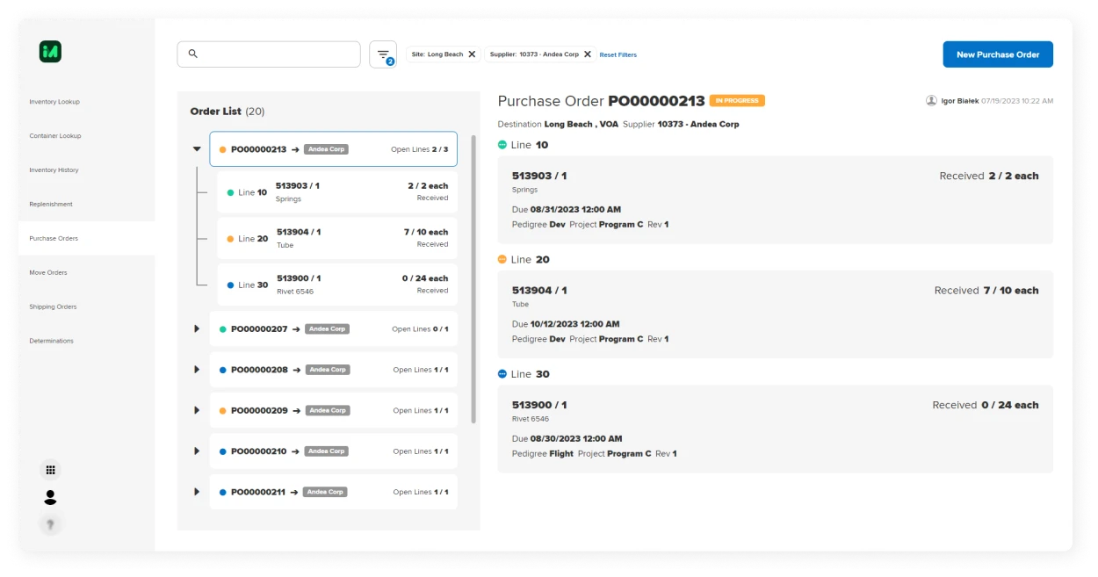Screen dimensions: 1098x577
Task: Remove the Site Long Beach filter
Action: (472, 54)
